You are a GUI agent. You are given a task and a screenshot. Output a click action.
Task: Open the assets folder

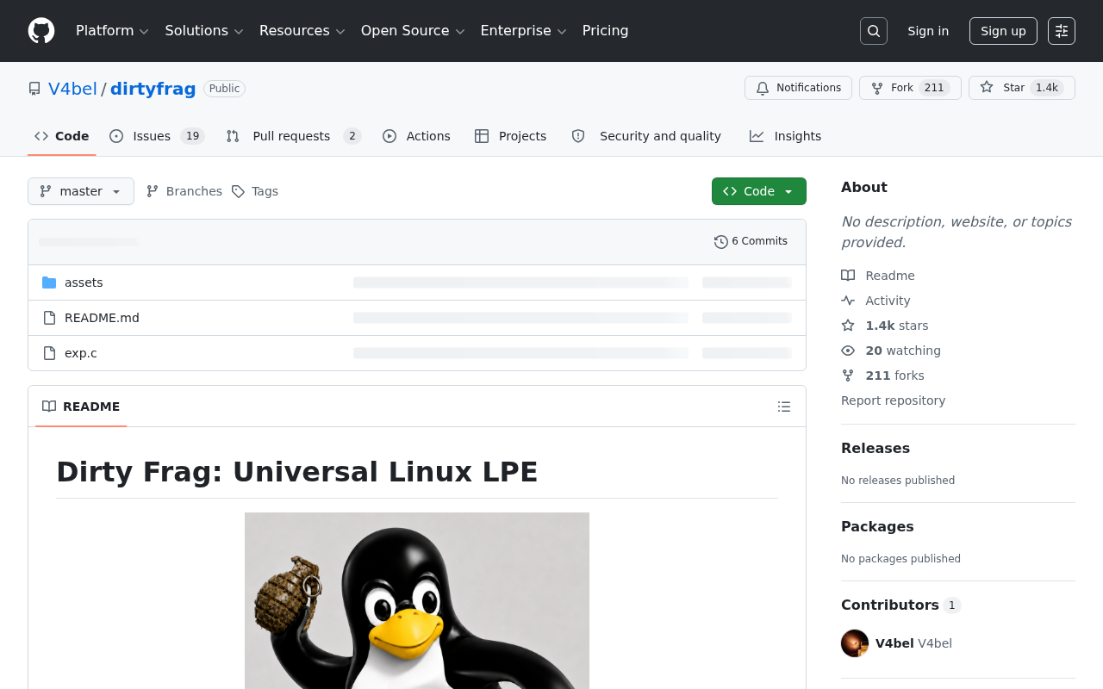[84, 282]
